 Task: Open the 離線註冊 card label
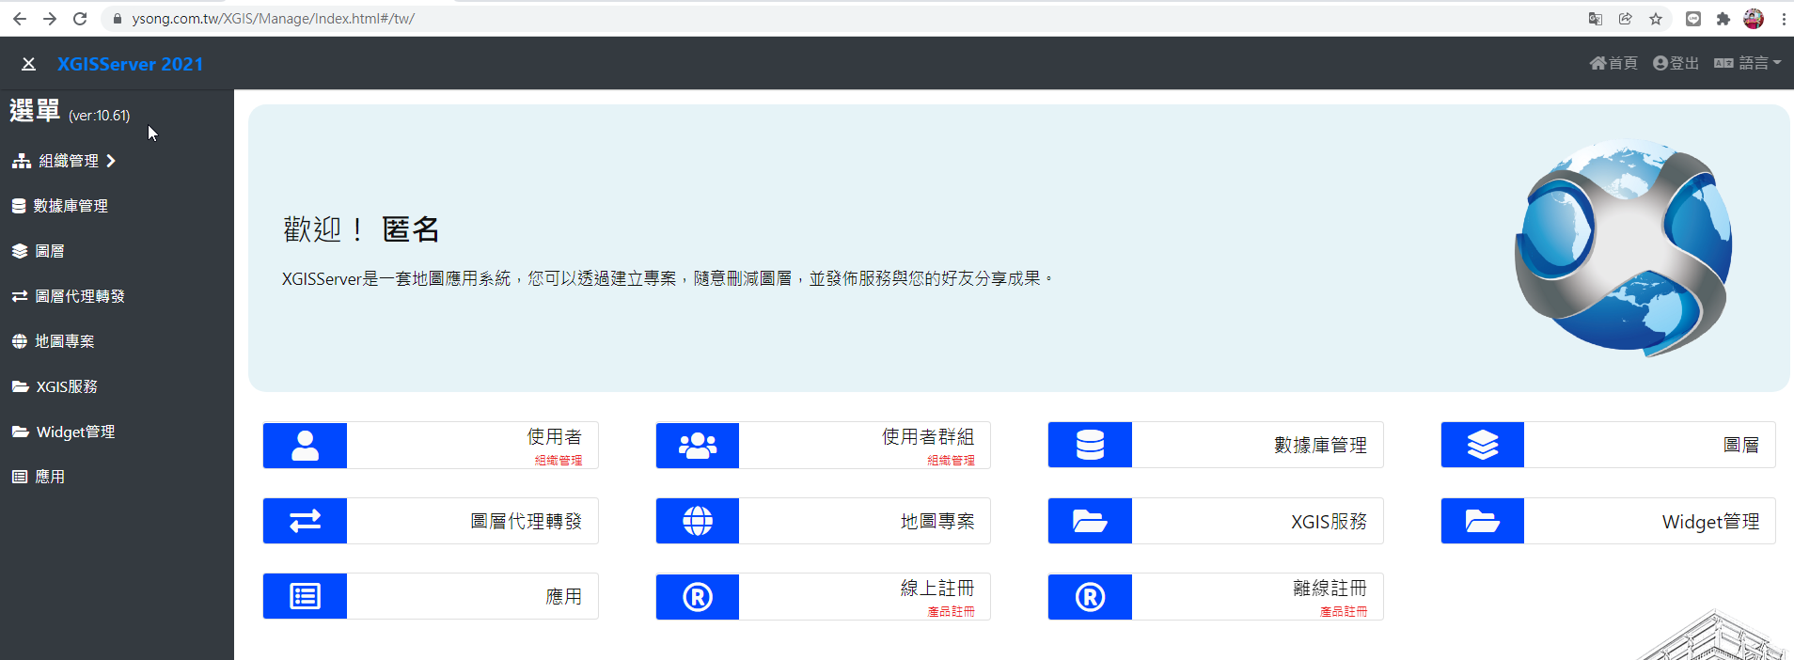1330,589
